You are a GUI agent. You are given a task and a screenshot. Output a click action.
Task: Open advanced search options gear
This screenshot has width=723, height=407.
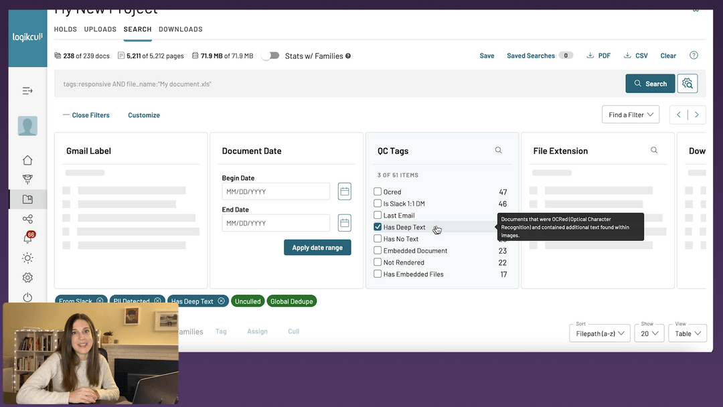(x=688, y=83)
